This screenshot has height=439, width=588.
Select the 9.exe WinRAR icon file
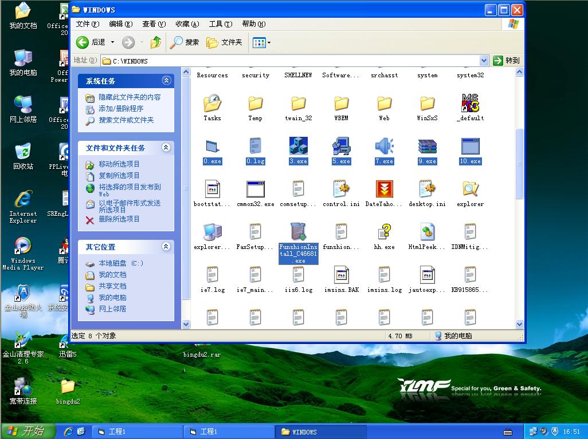click(427, 147)
